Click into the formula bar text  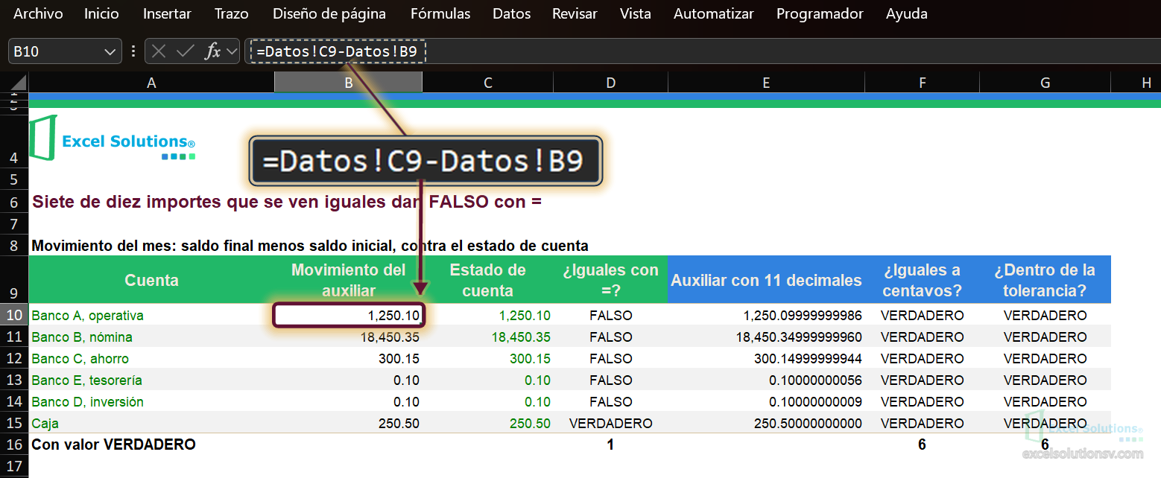click(x=337, y=51)
